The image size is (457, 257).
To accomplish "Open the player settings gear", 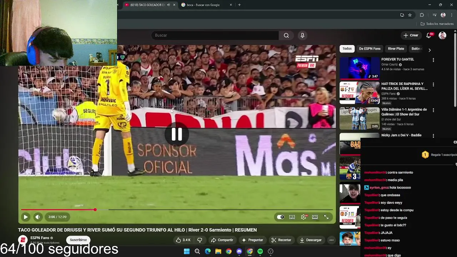I will pos(303,217).
